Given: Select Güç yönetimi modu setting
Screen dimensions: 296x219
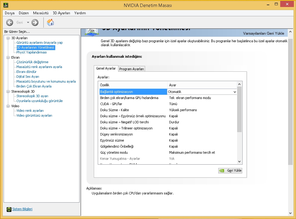Looking at the screenshot, I should 168,152.
